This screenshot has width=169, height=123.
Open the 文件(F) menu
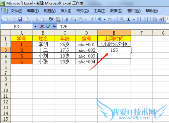point(17,11)
